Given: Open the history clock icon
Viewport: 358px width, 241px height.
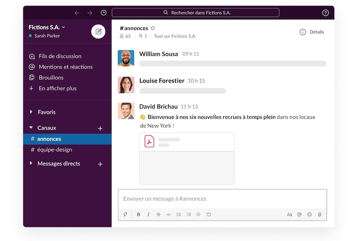Looking at the screenshot, I should point(104,13).
